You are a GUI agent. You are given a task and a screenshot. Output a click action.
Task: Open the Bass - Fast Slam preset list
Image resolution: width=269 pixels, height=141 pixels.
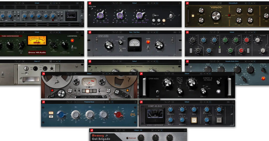pyautogui.click(x=134, y=32)
